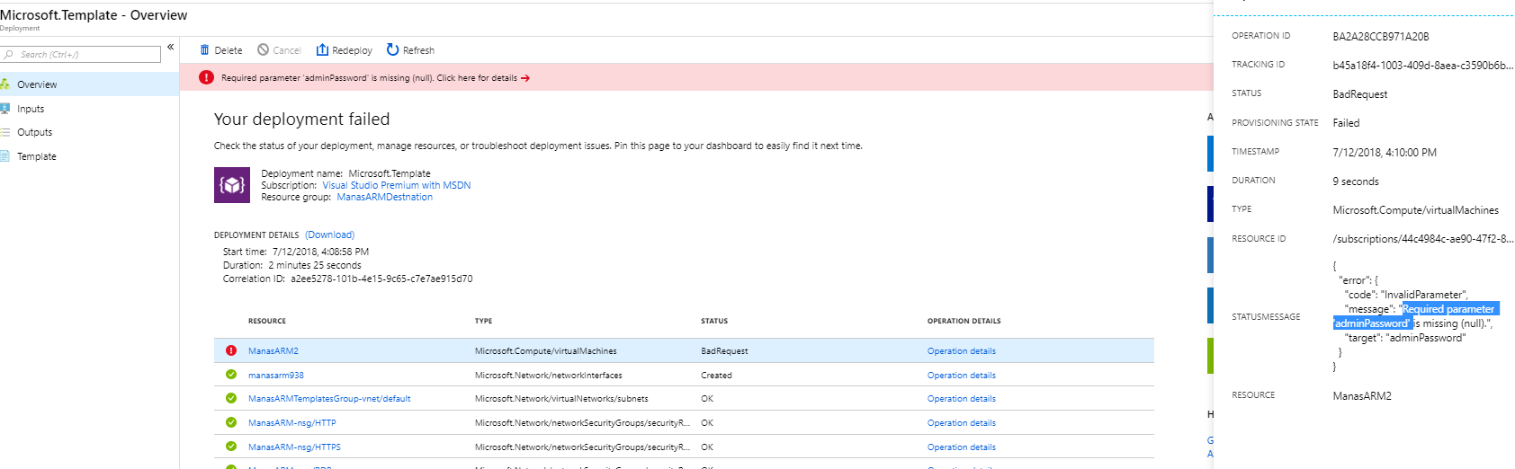Click Microsoft.Network/virtualNetworks/subnets type cell
This screenshot has height=469, width=1515.
pyautogui.click(x=561, y=399)
